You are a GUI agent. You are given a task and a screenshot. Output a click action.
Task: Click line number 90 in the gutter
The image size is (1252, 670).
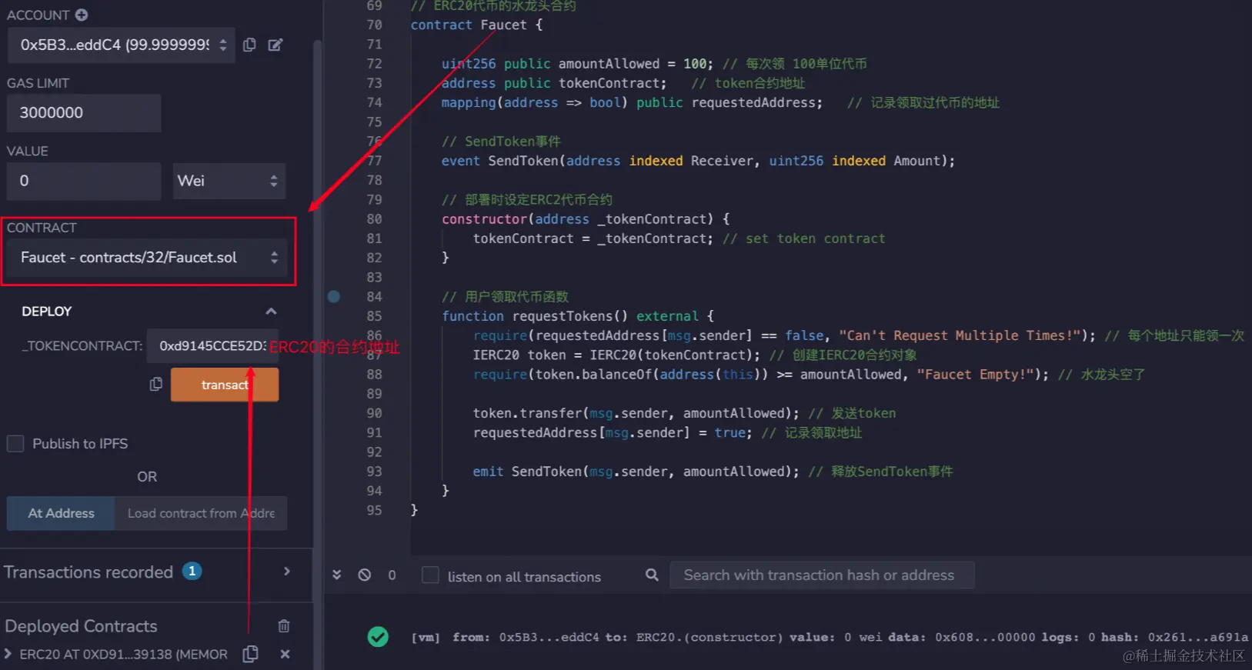coord(374,413)
